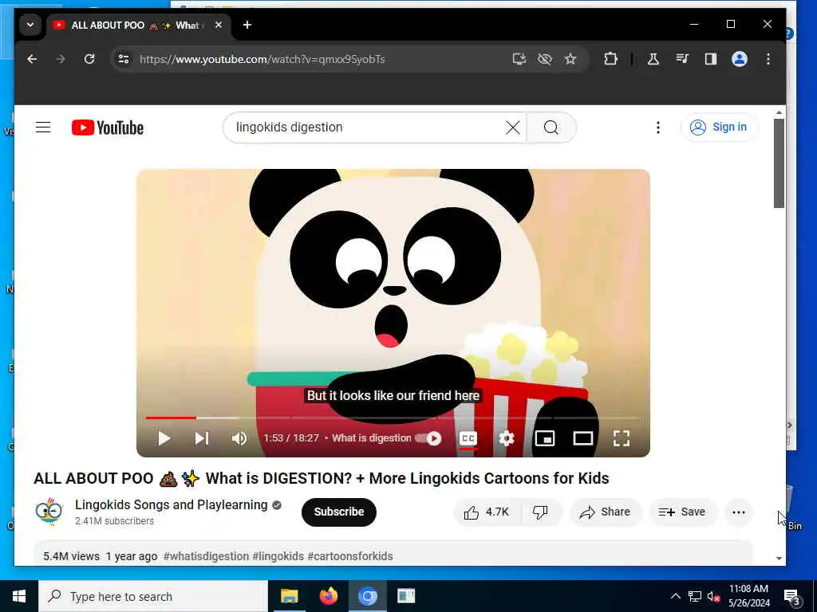The height and width of the screenshot is (612, 817).
Task: Skip to the next video
Action: coord(202,438)
